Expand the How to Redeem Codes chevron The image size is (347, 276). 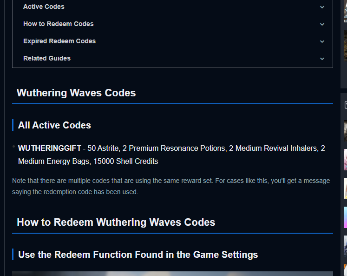pyautogui.click(x=322, y=24)
